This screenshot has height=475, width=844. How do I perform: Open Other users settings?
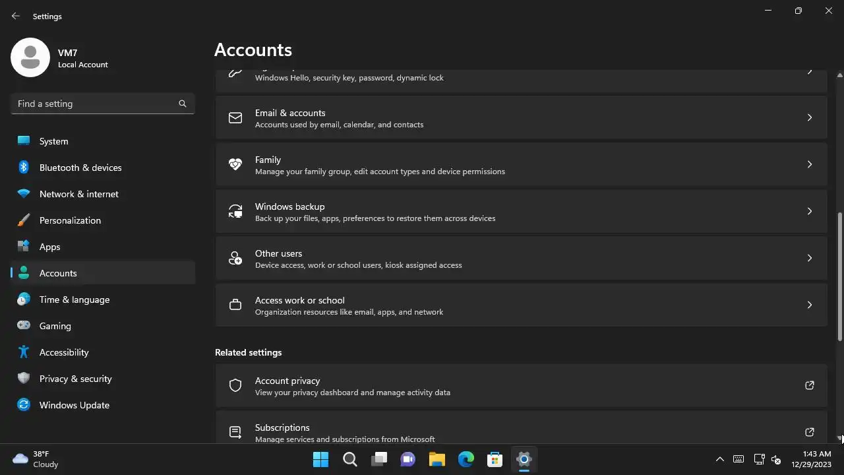click(521, 258)
